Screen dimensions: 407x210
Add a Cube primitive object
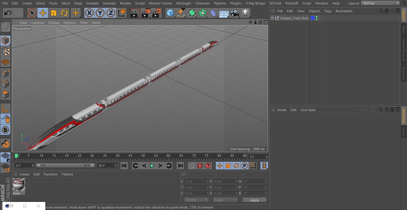170,13
